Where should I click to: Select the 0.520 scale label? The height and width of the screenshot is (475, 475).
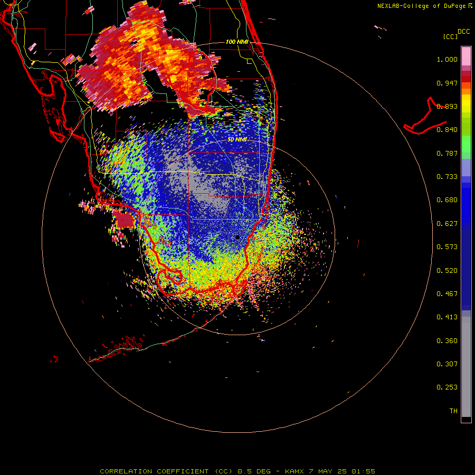click(x=447, y=271)
